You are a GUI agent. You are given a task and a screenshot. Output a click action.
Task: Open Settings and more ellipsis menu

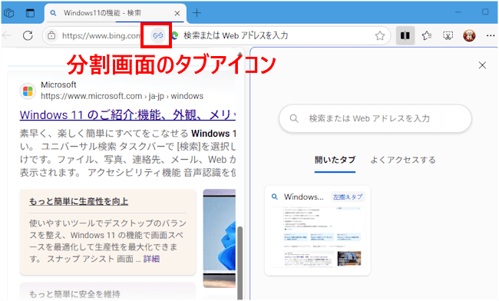coord(491,35)
